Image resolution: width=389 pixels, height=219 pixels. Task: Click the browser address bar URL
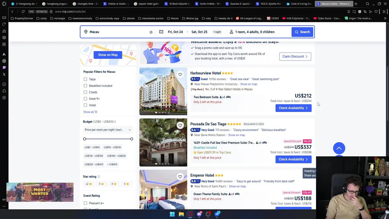pos(70,12)
